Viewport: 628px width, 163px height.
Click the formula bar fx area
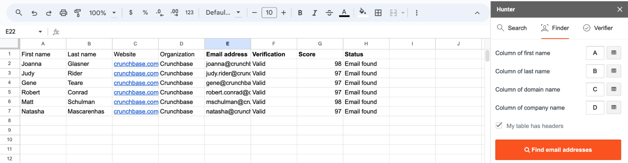[x=270, y=32]
